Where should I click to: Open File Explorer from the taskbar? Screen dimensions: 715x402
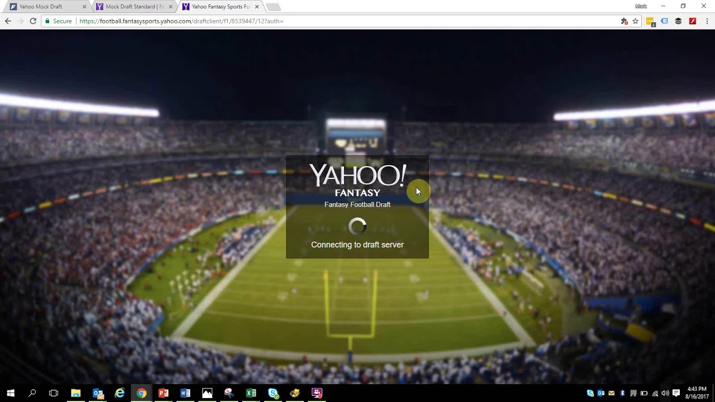pos(75,393)
